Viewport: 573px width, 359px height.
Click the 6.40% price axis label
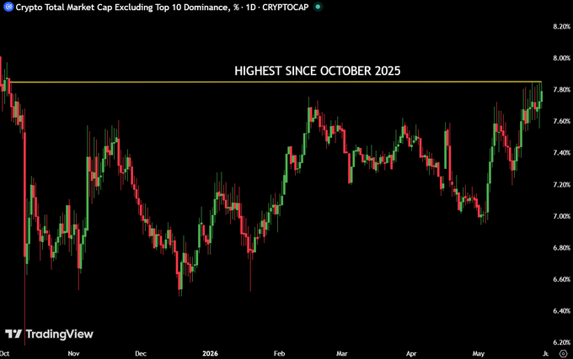coord(561,311)
